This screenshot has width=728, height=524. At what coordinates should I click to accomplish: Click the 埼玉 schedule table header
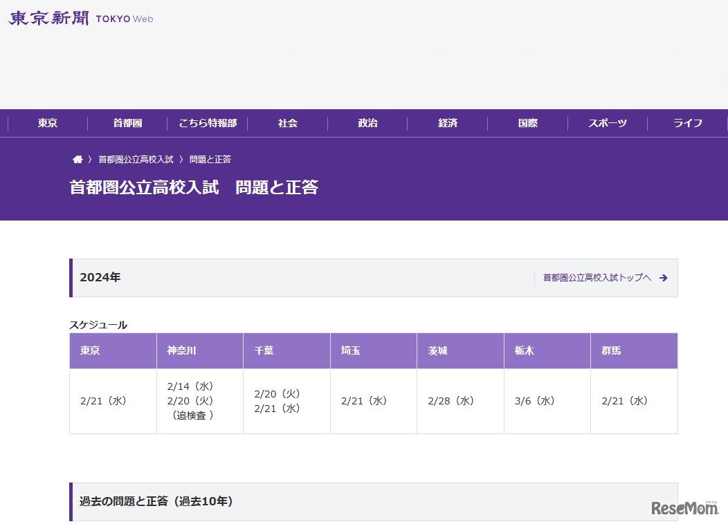(374, 350)
